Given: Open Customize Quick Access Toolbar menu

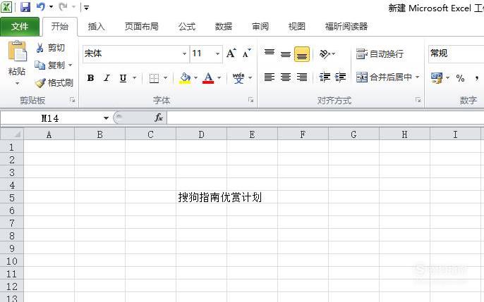Looking at the screenshot, I should (x=86, y=7).
